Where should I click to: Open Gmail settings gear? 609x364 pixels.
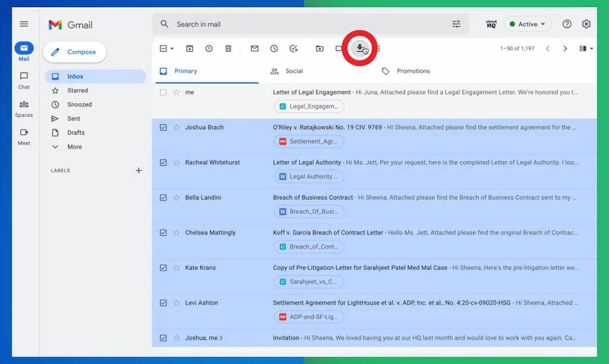(x=586, y=24)
